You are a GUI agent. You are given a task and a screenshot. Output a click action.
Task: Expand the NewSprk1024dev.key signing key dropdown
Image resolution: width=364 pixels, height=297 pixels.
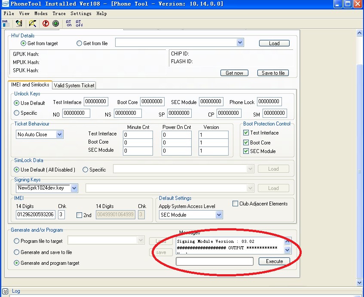[74, 188]
